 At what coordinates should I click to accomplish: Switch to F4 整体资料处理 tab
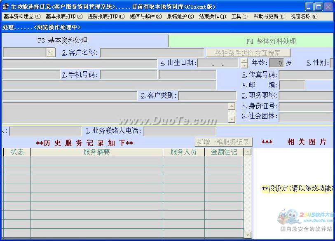click(252, 41)
